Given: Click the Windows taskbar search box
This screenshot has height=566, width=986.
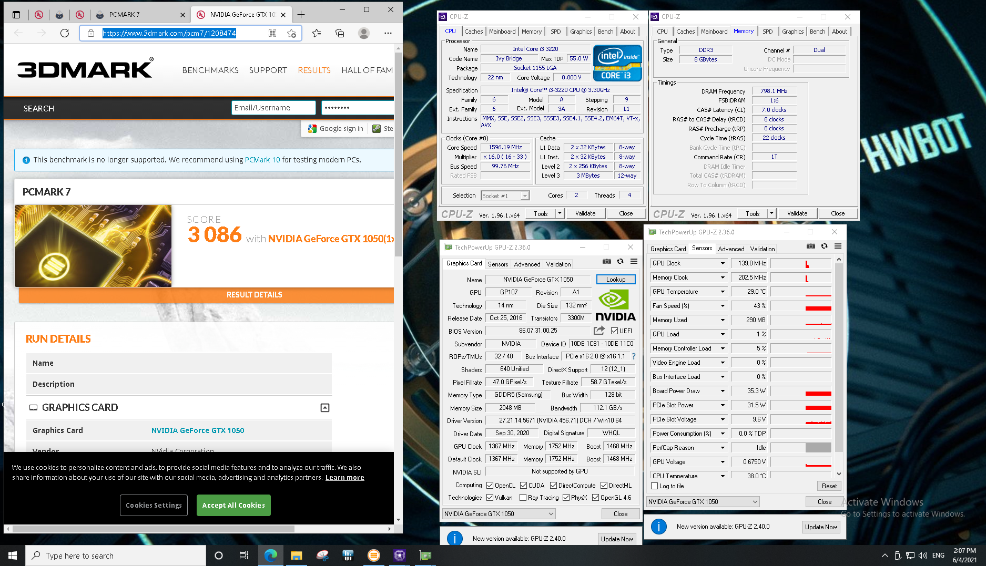Looking at the screenshot, I should pos(116,555).
